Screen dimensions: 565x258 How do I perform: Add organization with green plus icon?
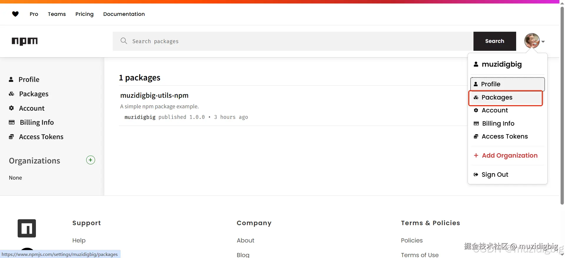91,160
